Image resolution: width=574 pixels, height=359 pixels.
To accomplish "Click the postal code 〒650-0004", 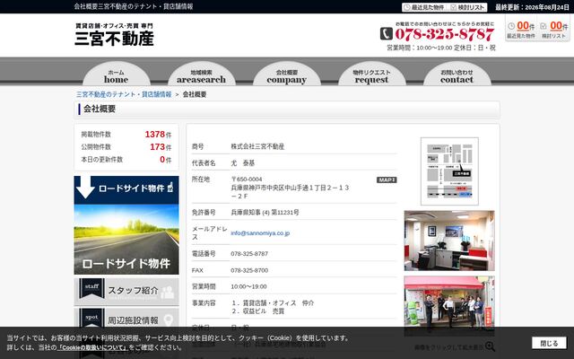I will point(247,179).
